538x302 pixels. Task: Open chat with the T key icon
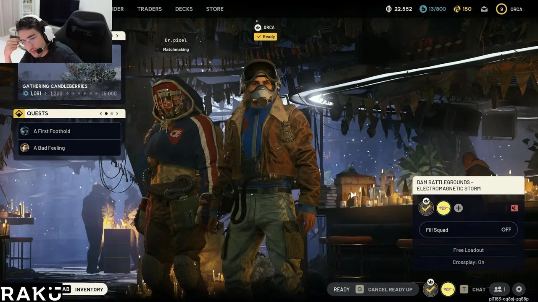click(464, 289)
